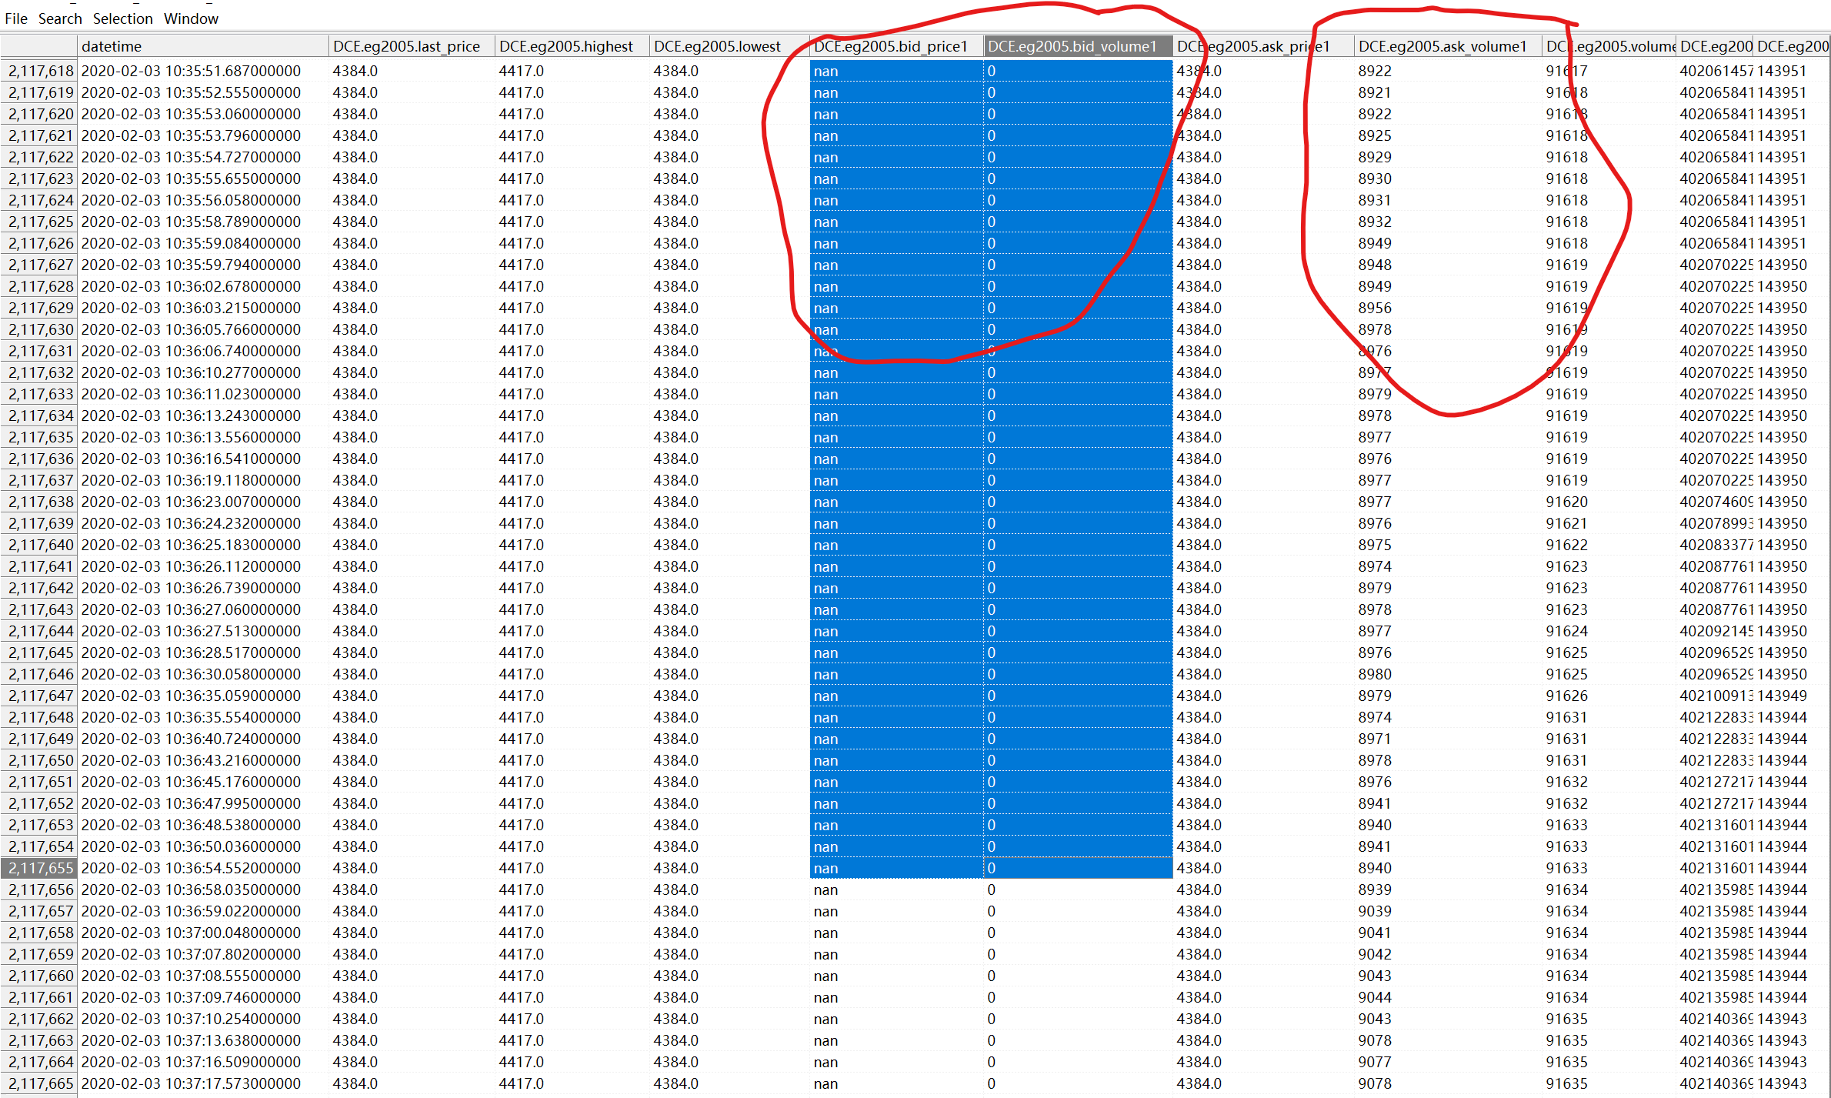The image size is (1831, 1098).
Task: Select the DCE.eg2005.lowest column header
Action: (x=716, y=46)
